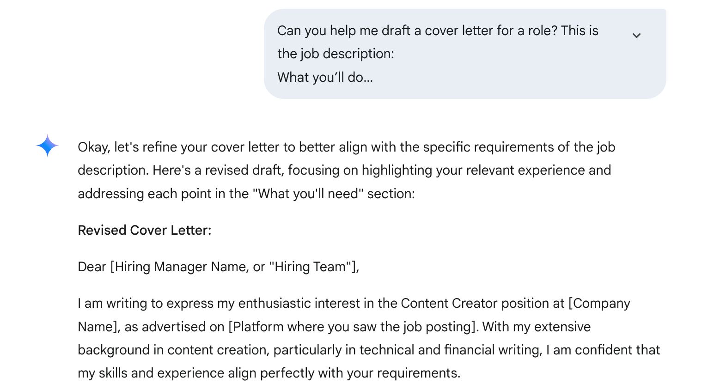Click the [Company Name] placeholder
This screenshot has width=708, height=390.
click(x=600, y=303)
